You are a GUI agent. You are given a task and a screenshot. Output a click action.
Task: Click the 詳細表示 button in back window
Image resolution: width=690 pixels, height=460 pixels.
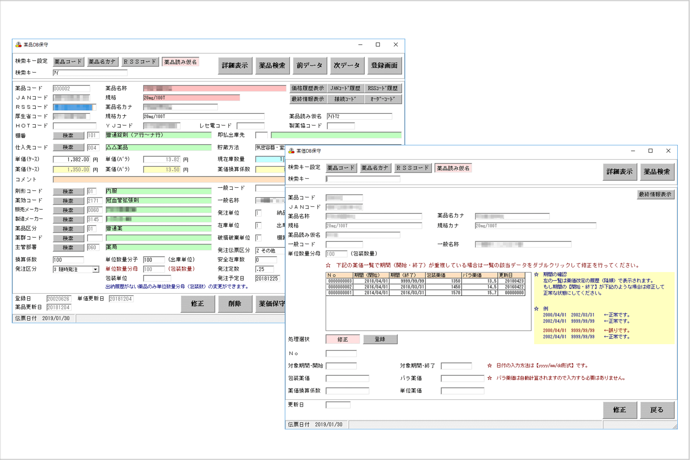coord(235,66)
